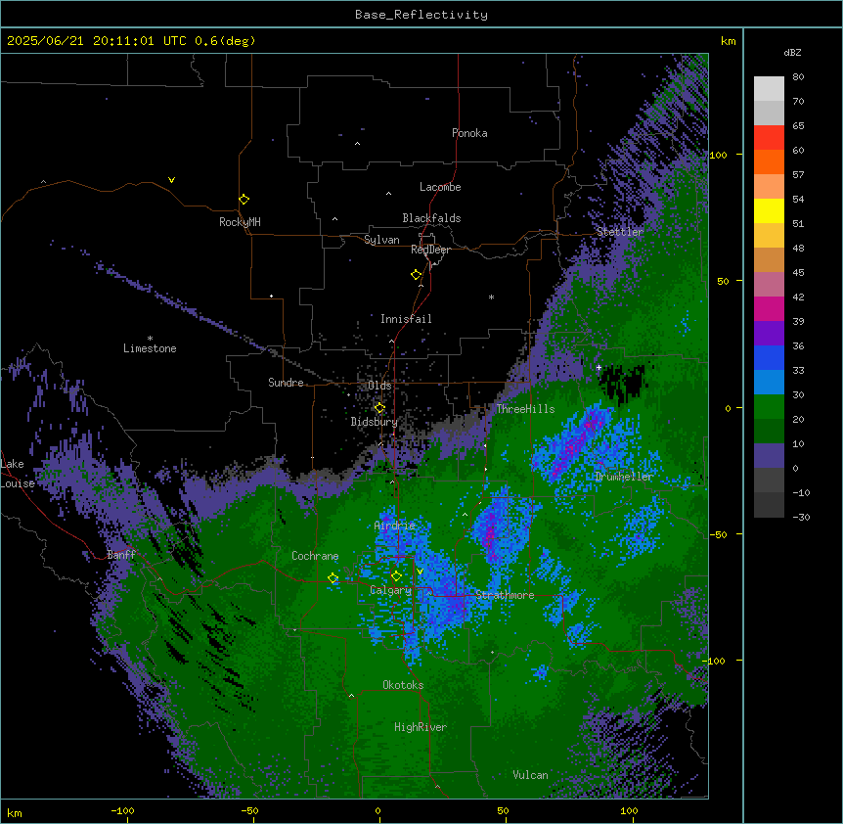Click the -50 tick on the bottom axis
Viewport: 843px width, 824px height.
pos(249,811)
